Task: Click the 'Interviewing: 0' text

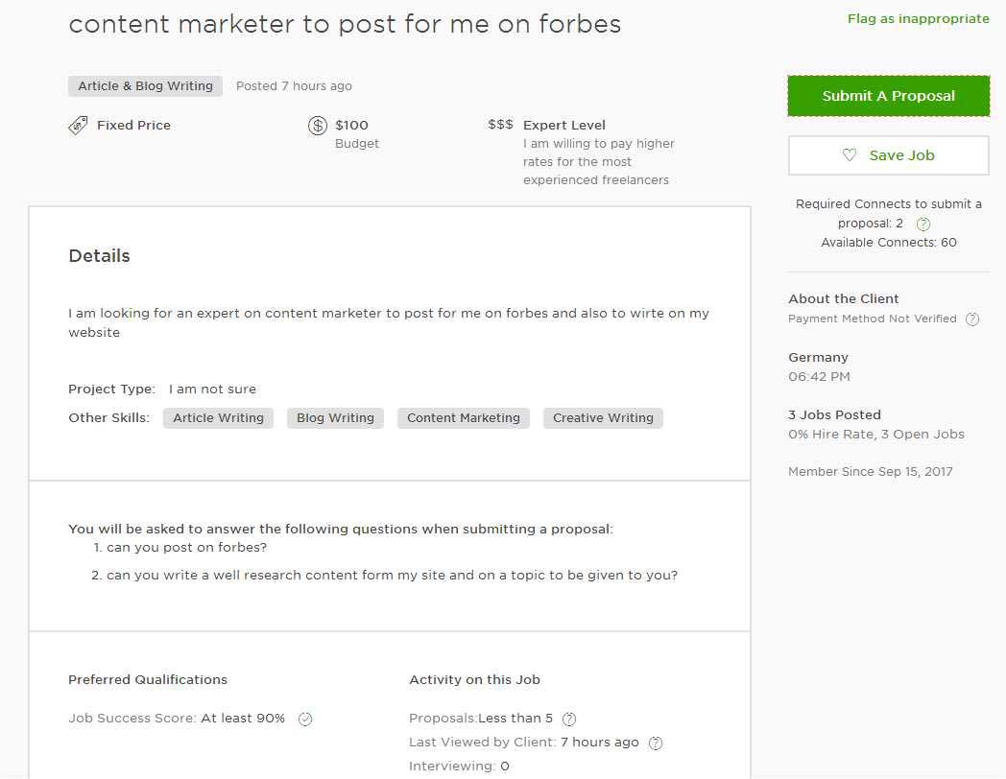Action: pyautogui.click(x=459, y=766)
